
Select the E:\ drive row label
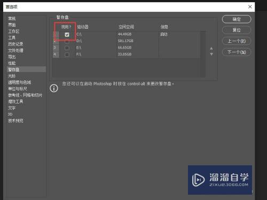tap(78, 47)
